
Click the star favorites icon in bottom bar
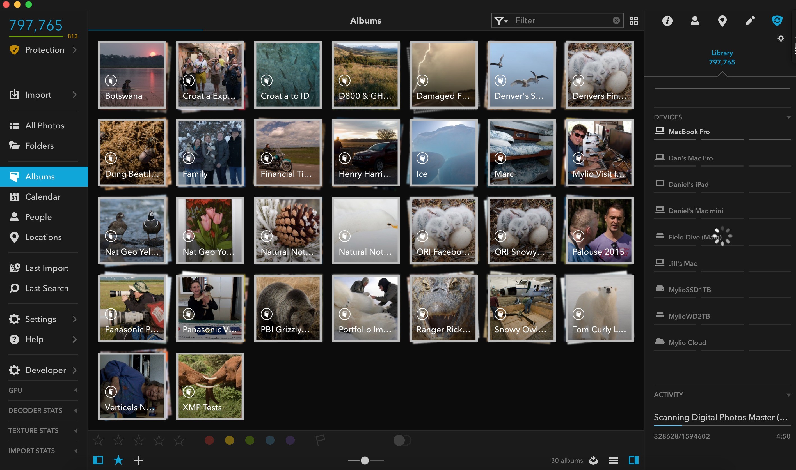click(x=118, y=460)
